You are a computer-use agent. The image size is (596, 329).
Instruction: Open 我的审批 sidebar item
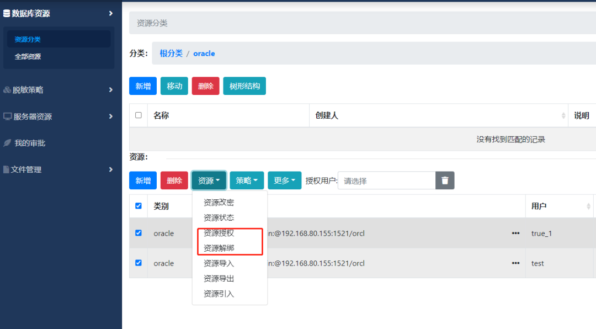pyautogui.click(x=30, y=143)
